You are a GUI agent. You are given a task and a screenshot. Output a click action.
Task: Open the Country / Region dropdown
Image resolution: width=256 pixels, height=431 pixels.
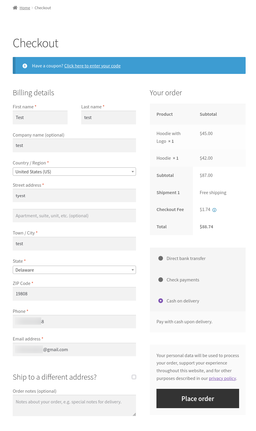(74, 172)
